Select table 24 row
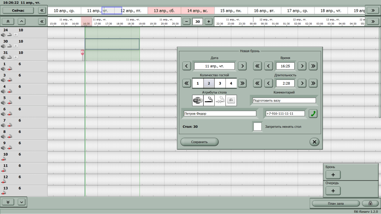 click(23, 33)
